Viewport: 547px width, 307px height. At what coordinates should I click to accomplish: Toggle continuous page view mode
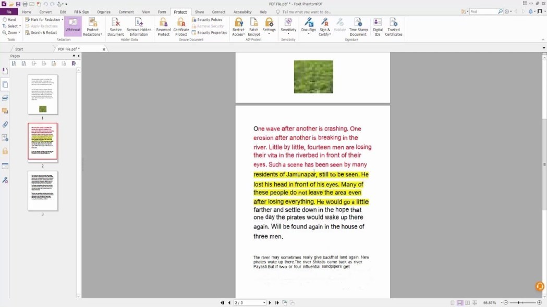click(x=460, y=303)
